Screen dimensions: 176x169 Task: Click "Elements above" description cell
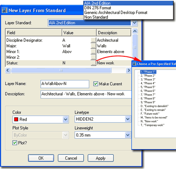tap(111, 52)
